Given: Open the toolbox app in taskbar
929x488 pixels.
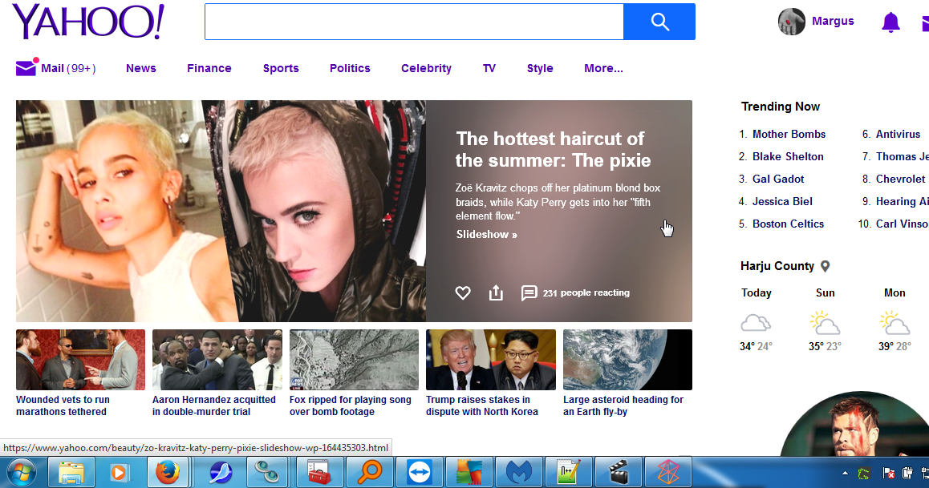Looking at the screenshot, I should click(x=321, y=473).
